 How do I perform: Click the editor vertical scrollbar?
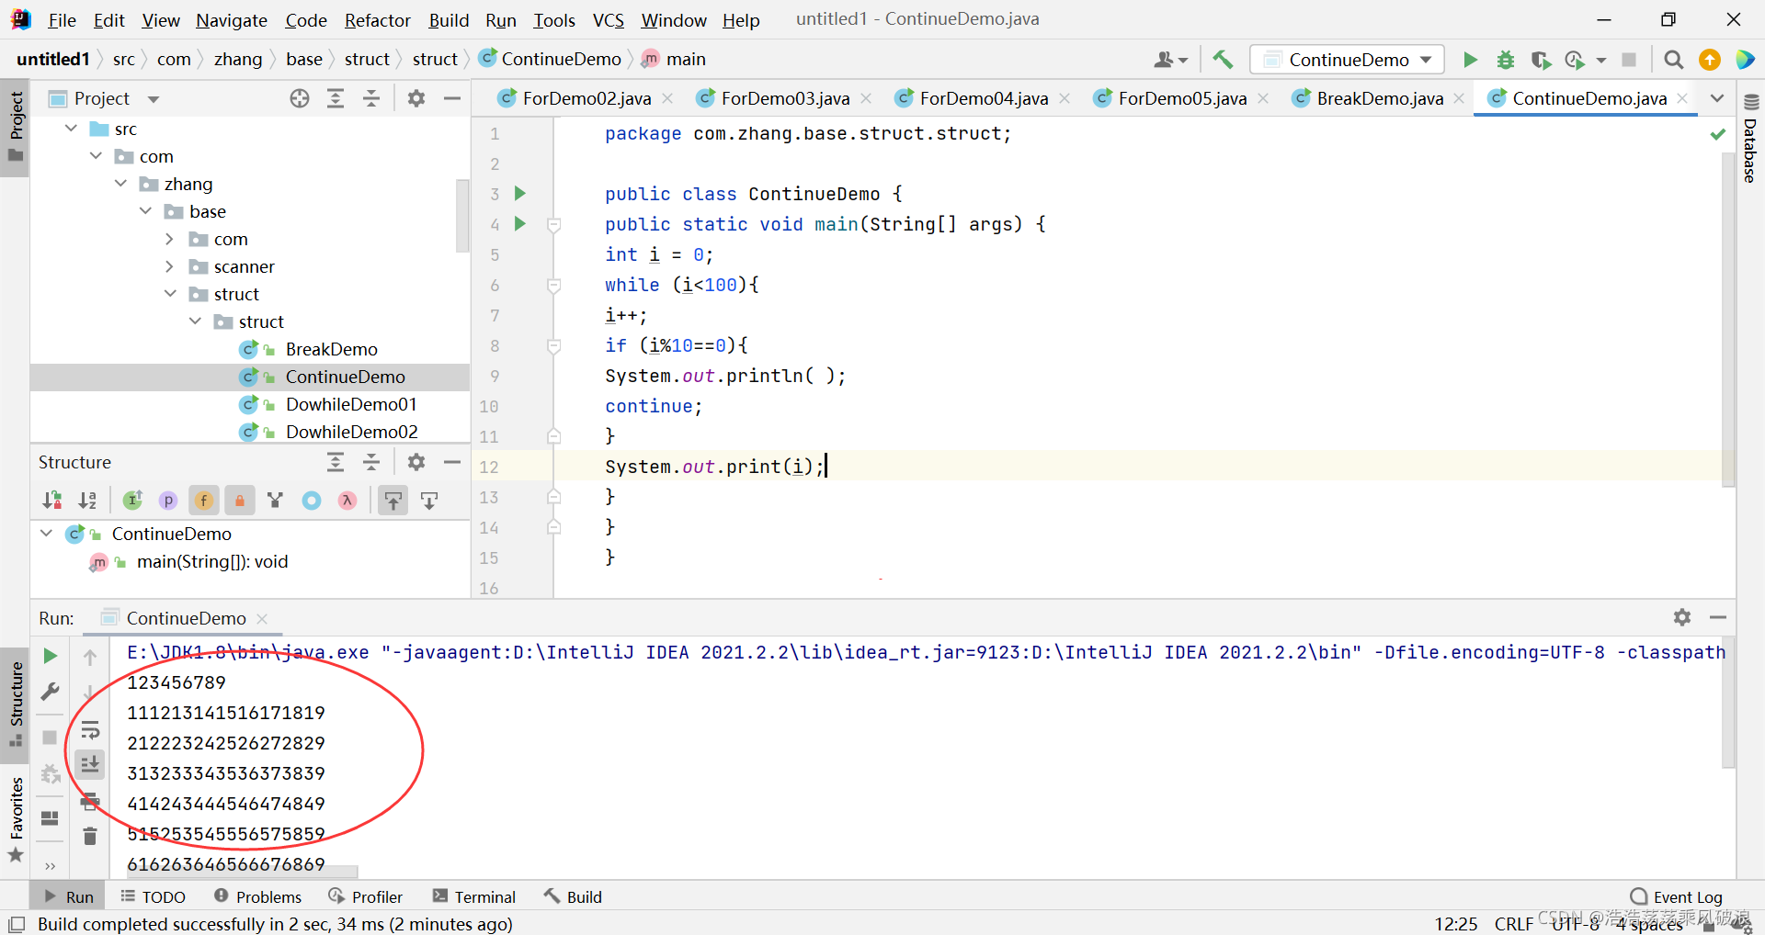[1728, 321]
